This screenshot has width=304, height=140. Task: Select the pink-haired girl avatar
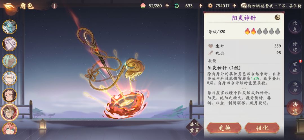[10, 128]
